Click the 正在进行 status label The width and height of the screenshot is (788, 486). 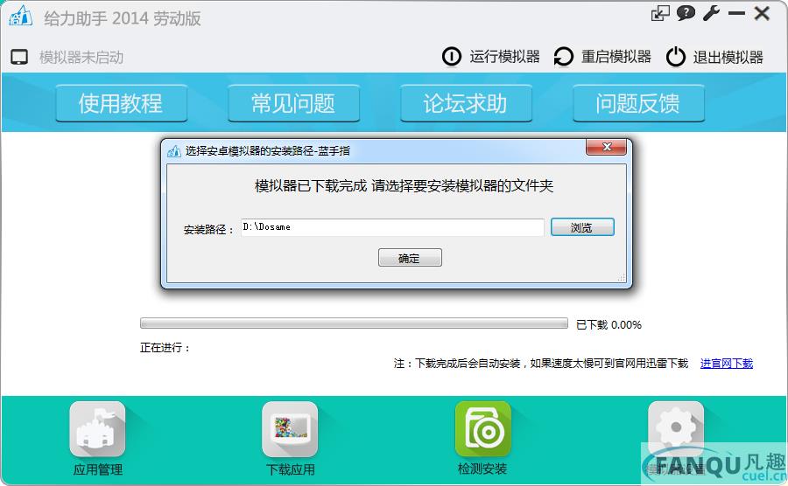[x=165, y=348]
